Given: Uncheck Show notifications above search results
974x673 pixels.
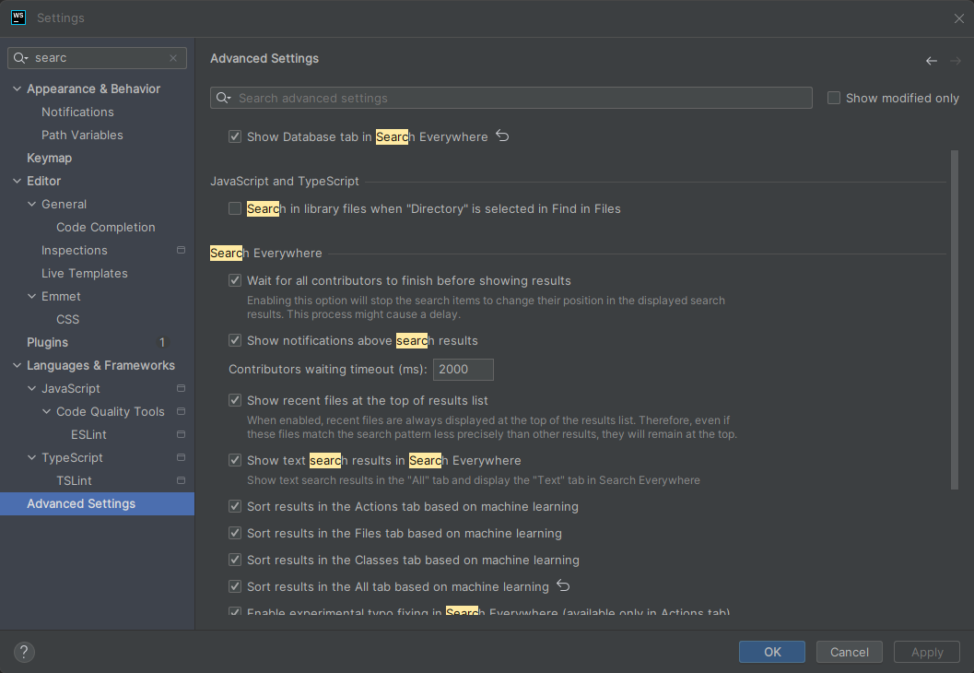Looking at the screenshot, I should click(235, 341).
